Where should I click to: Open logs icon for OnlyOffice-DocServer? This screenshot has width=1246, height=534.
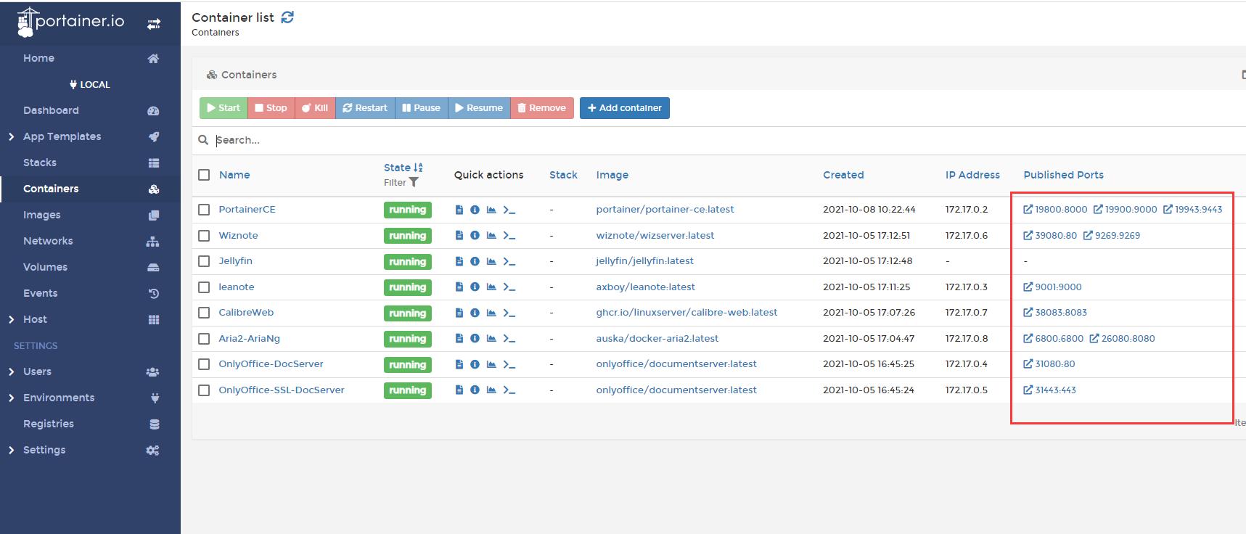click(459, 364)
